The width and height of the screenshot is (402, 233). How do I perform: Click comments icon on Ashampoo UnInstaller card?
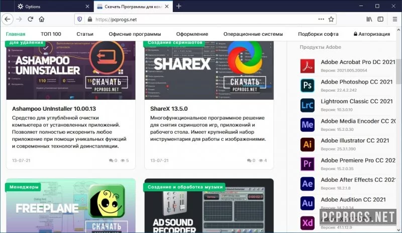[x=111, y=161]
